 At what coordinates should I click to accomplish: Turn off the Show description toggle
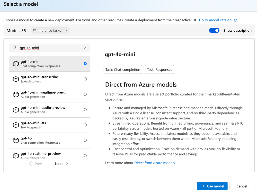pyautogui.click(x=214, y=30)
